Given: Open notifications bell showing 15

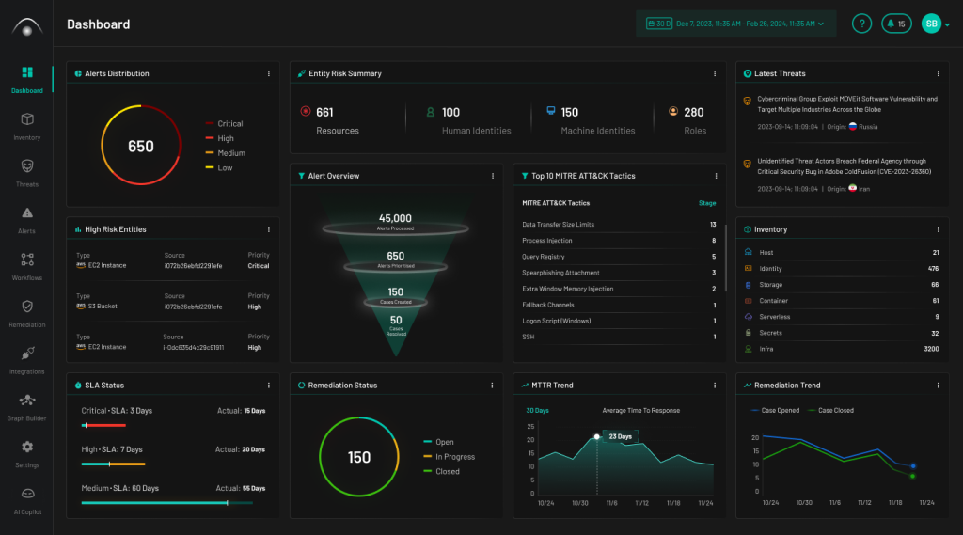Looking at the screenshot, I should pyautogui.click(x=896, y=24).
